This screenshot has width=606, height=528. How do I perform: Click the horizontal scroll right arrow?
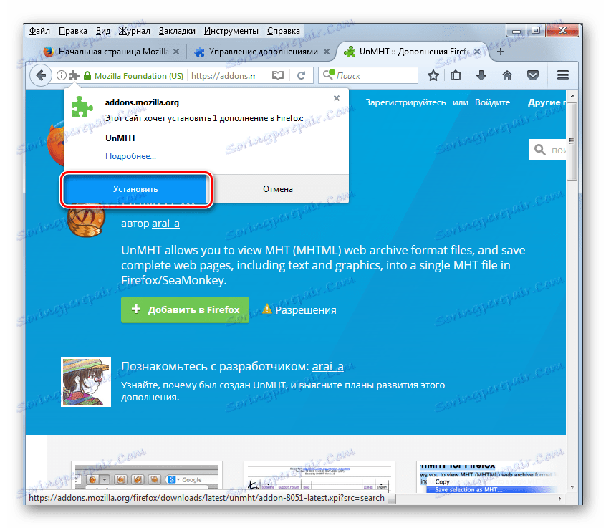[x=559, y=499]
